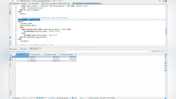Click the result set configuration gear icon

click(x=73, y=98)
